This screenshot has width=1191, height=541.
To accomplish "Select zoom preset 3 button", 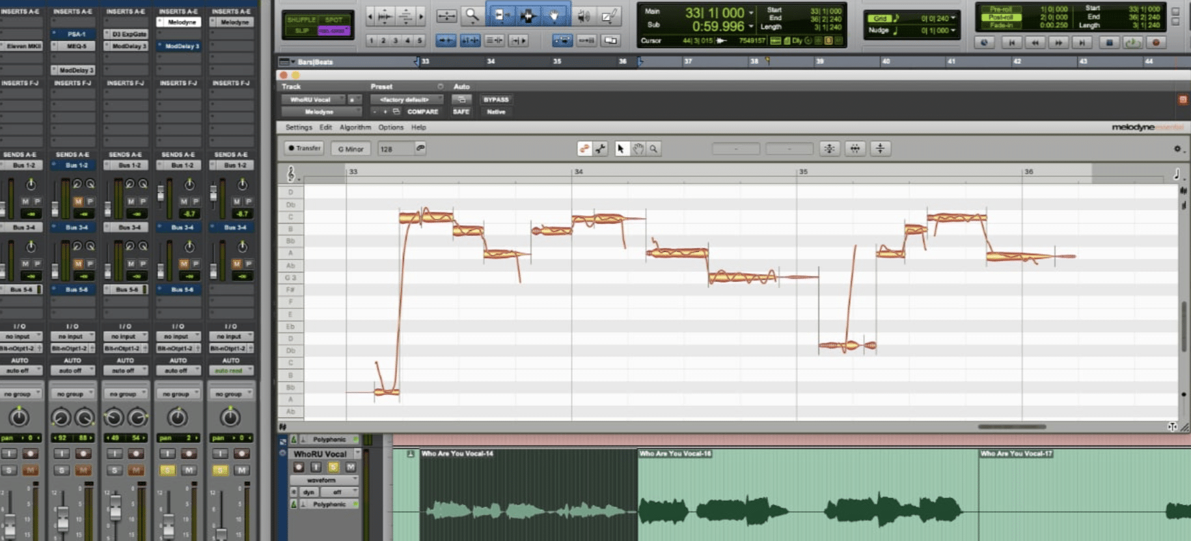I will coord(395,40).
